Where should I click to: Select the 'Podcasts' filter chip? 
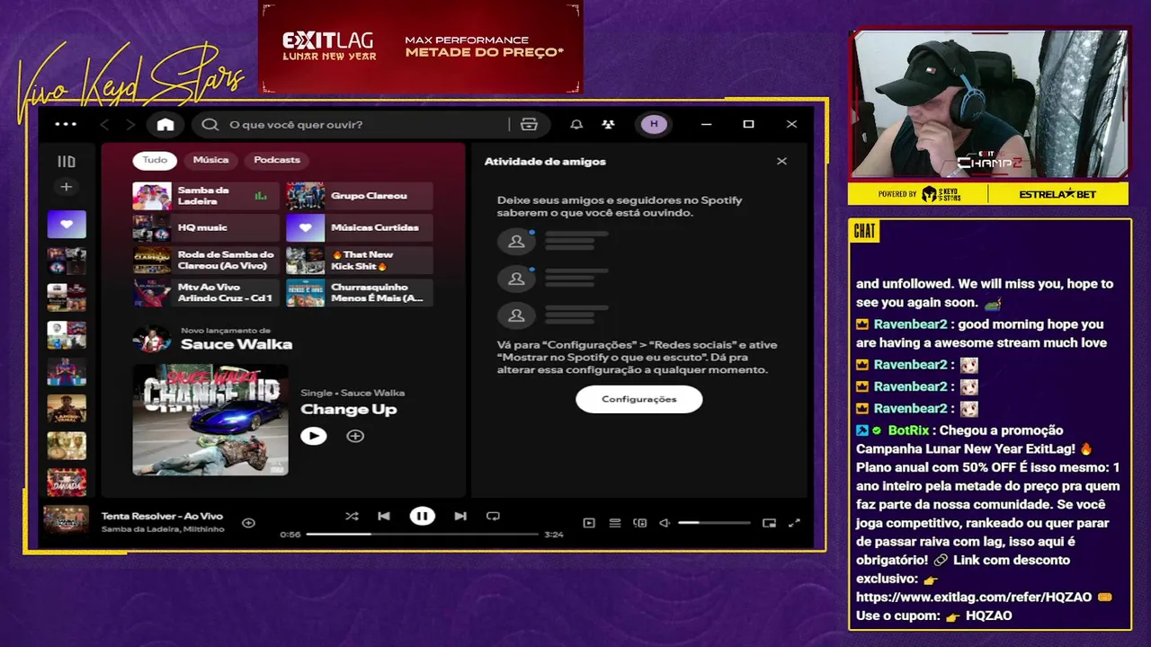tap(277, 160)
